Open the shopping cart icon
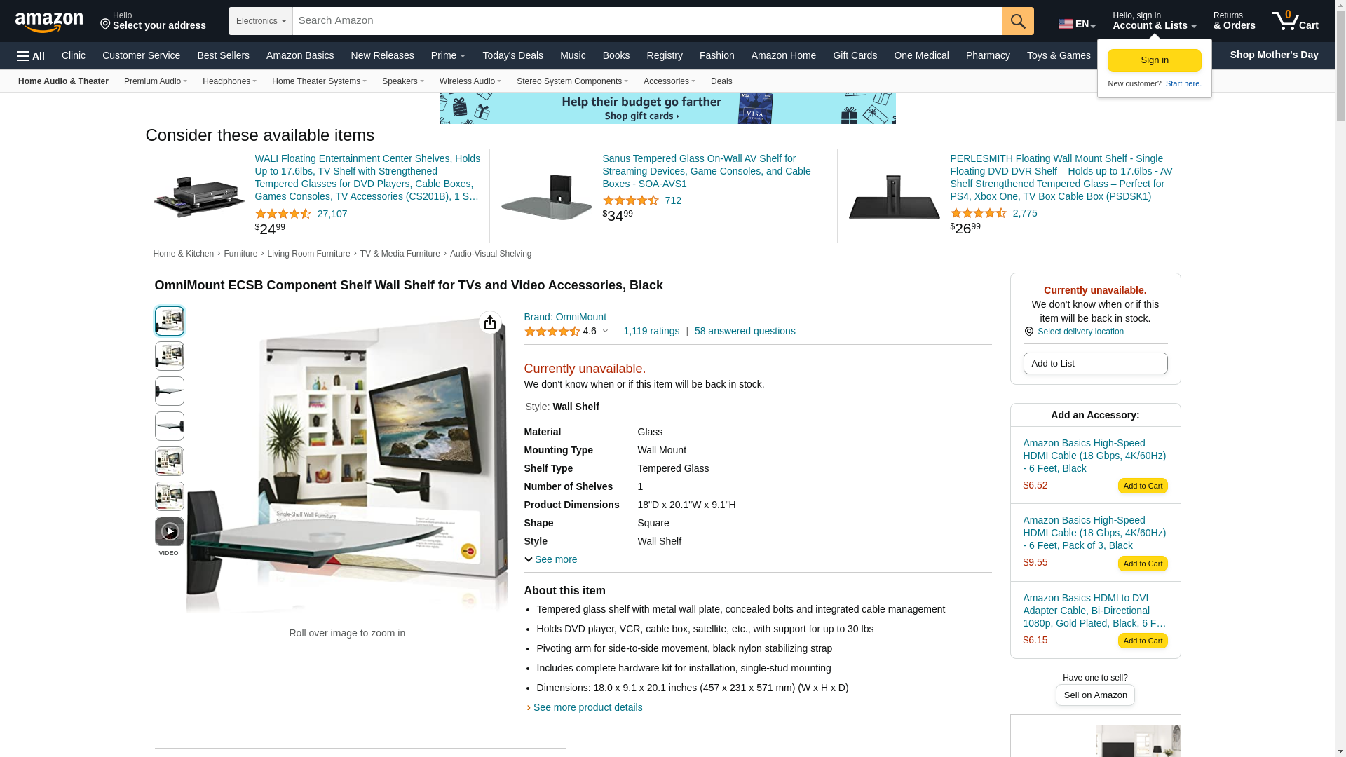Screen dimensions: 1346x757 1295,21
